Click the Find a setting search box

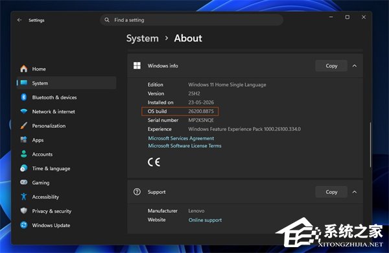(191, 20)
